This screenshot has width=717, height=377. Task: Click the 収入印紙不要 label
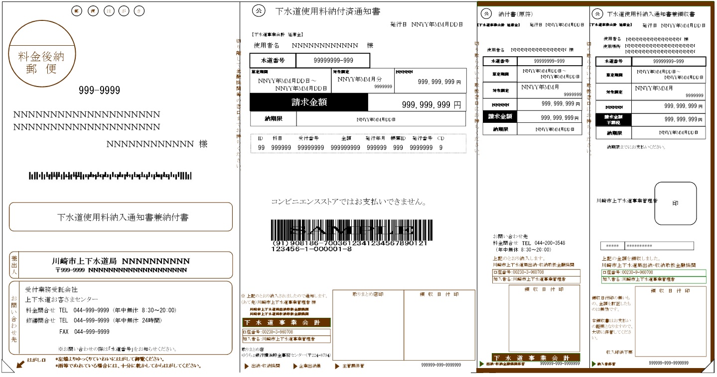[619, 352]
